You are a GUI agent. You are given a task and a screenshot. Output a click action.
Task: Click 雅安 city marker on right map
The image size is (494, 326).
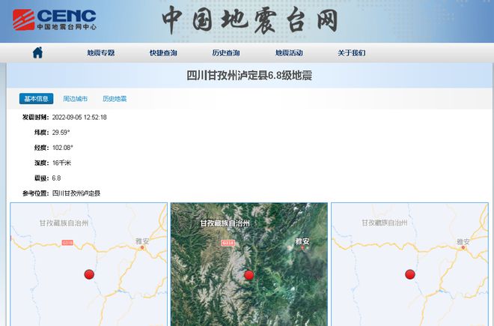[463, 248]
